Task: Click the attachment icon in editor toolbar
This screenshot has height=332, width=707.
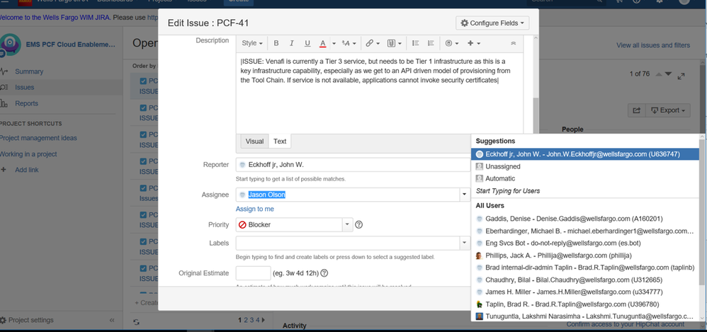Action: click(394, 43)
